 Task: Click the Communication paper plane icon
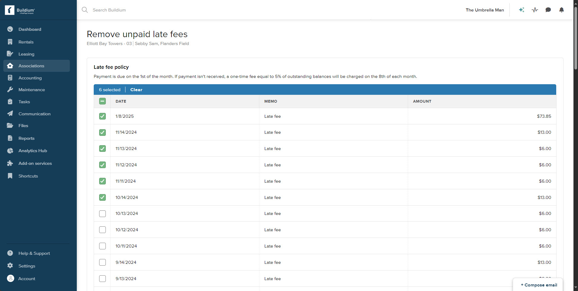tap(10, 114)
